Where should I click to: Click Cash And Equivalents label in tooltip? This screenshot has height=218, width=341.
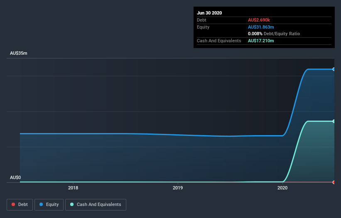pos(219,41)
